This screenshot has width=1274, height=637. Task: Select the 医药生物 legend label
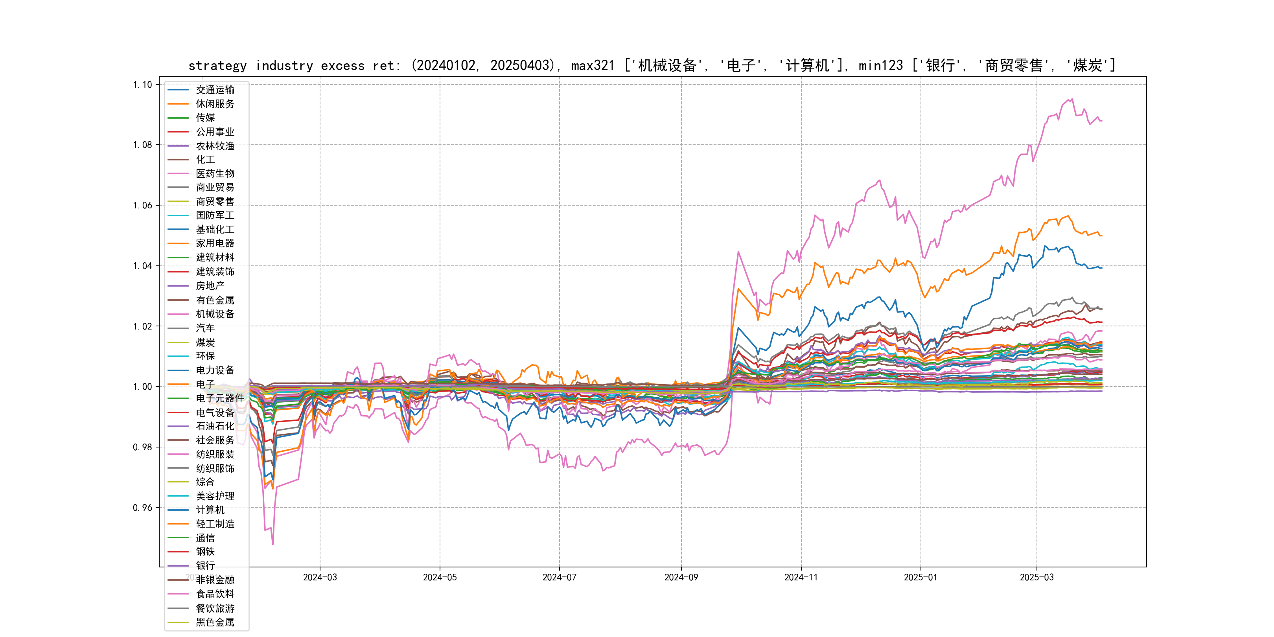click(x=215, y=173)
